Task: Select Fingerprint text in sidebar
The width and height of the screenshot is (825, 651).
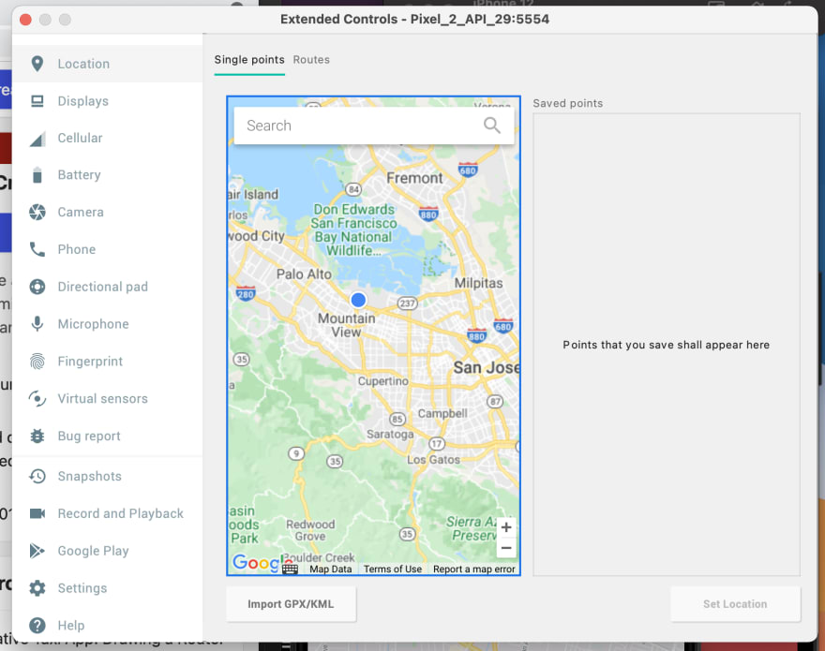Action: (x=90, y=362)
